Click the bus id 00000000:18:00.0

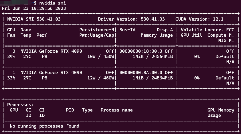[141, 51]
